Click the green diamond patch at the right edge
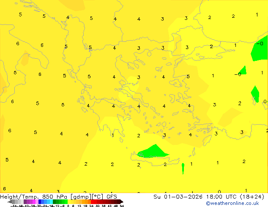The image size is (268, 207). [x=255, y=94]
